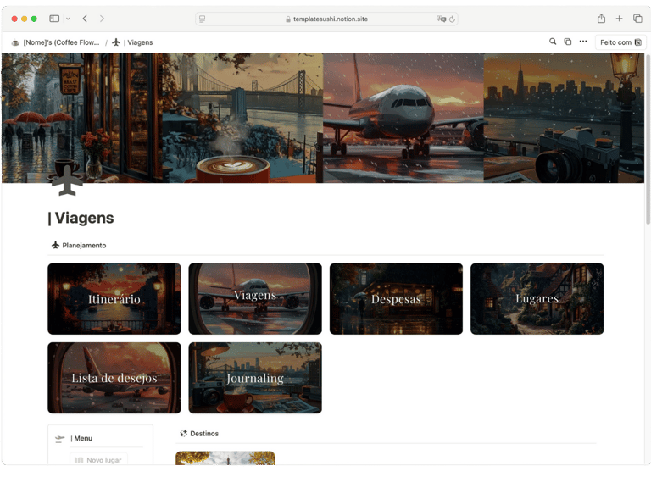Open the Despesas card
This screenshot has width=651, height=477.
[396, 299]
